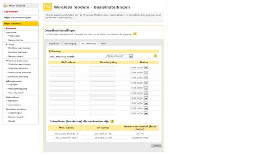Switch to the Algemeen settings tab
Image resolution: width=274 pixels, height=154 pixels.
tap(54, 44)
